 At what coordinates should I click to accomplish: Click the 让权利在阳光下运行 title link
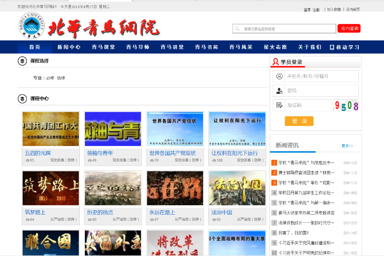point(235,153)
